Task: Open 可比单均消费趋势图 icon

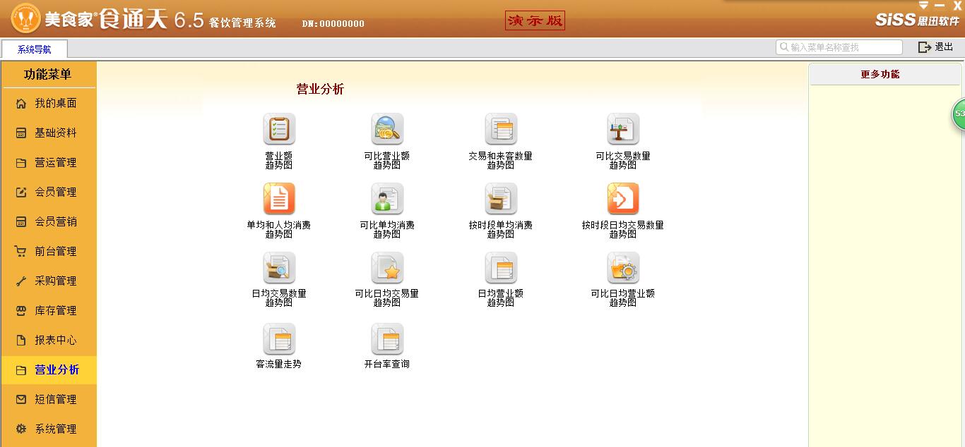Action: click(x=387, y=199)
